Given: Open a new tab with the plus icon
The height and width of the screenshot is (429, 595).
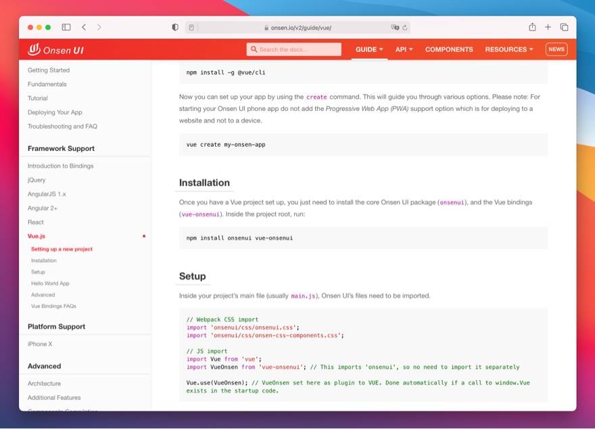Looking at the screenshot, I should tap(548, 27).
